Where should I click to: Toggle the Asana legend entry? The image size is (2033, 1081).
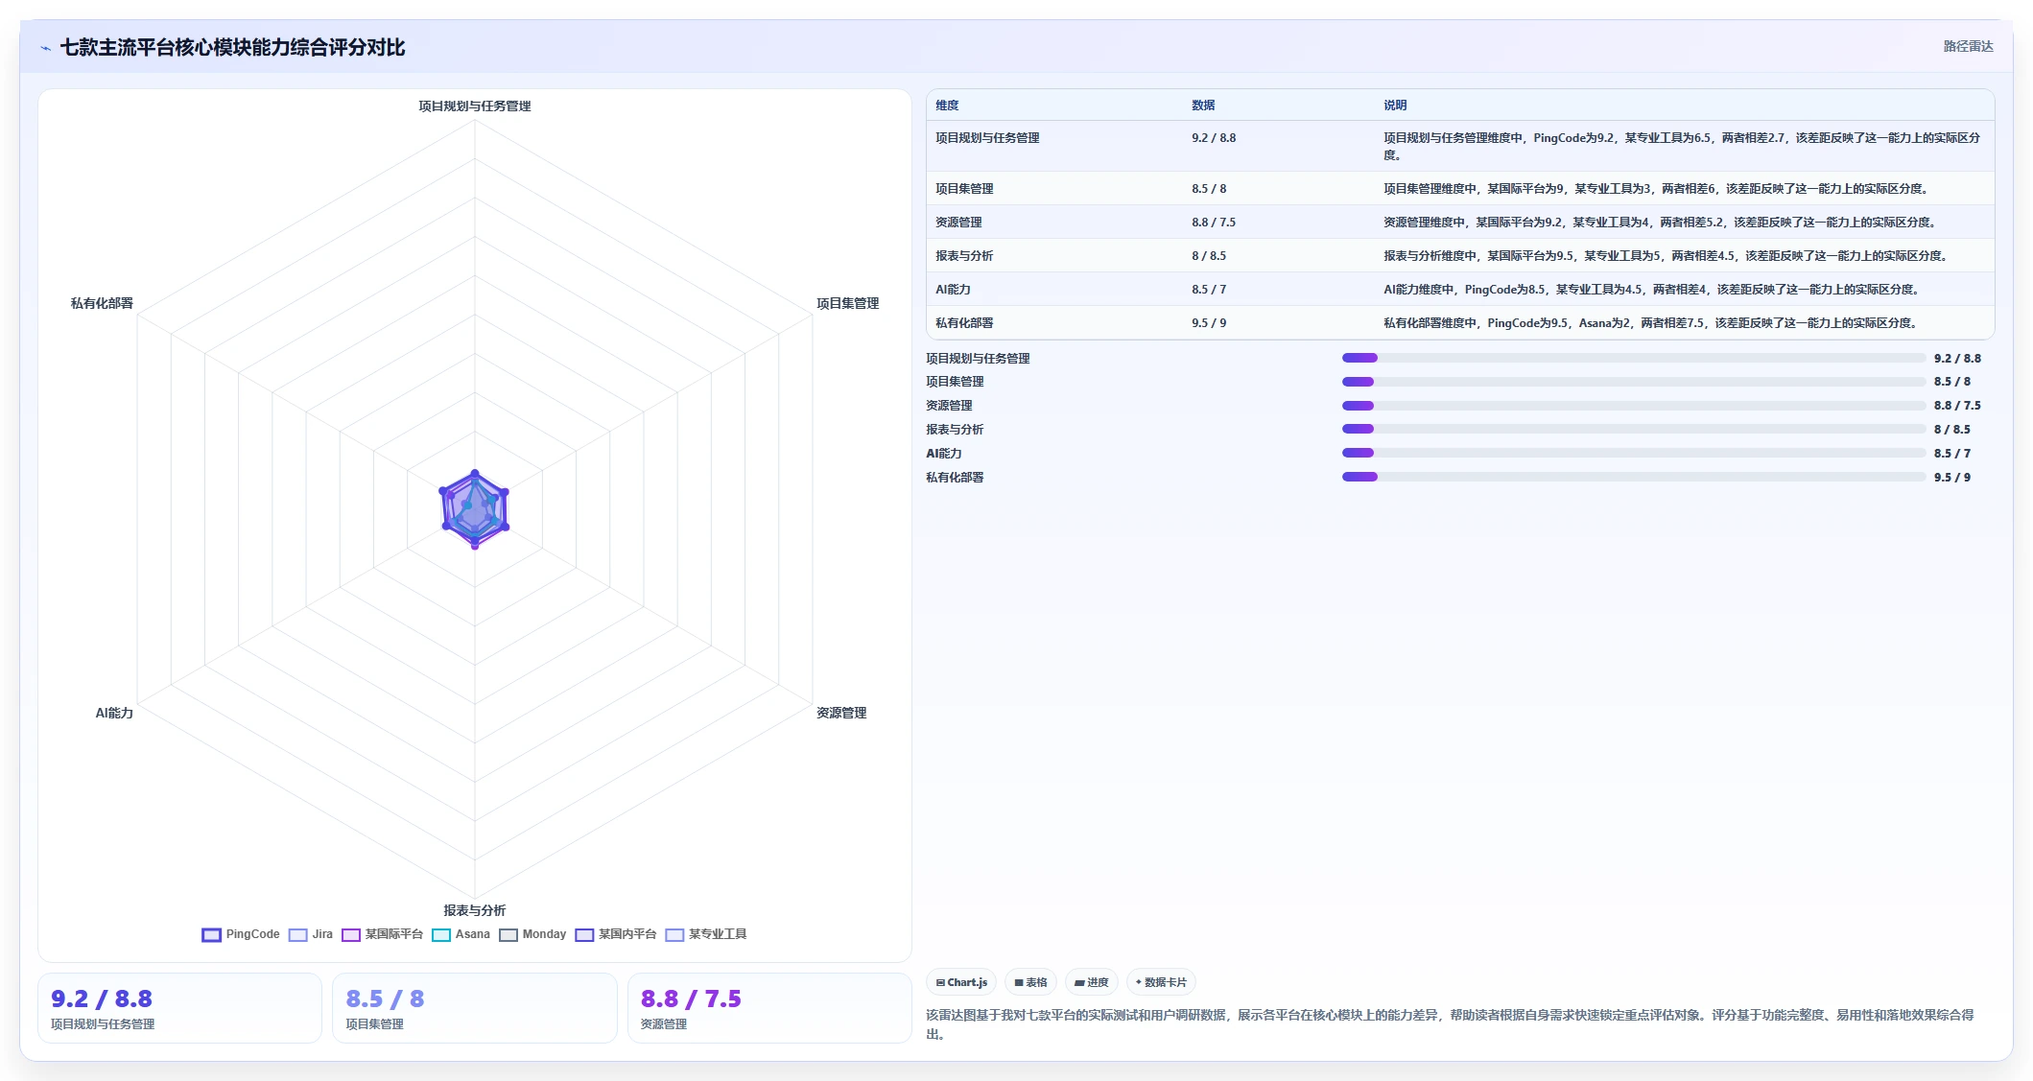461,934
